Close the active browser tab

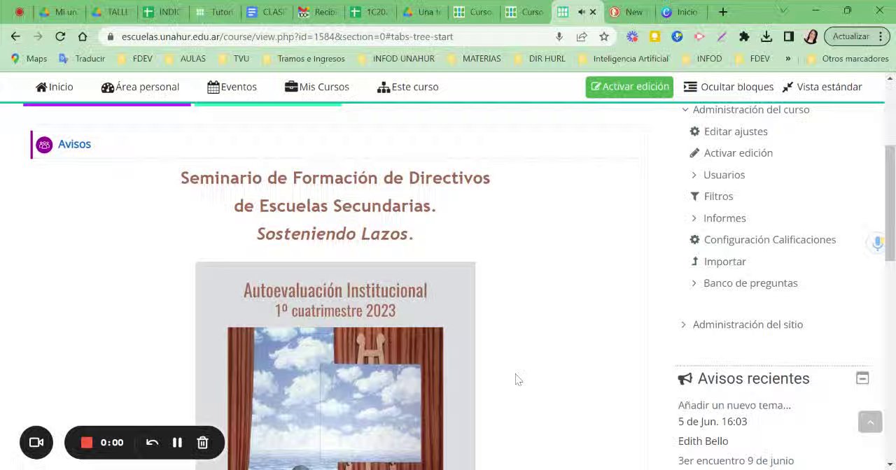point(593,12)
